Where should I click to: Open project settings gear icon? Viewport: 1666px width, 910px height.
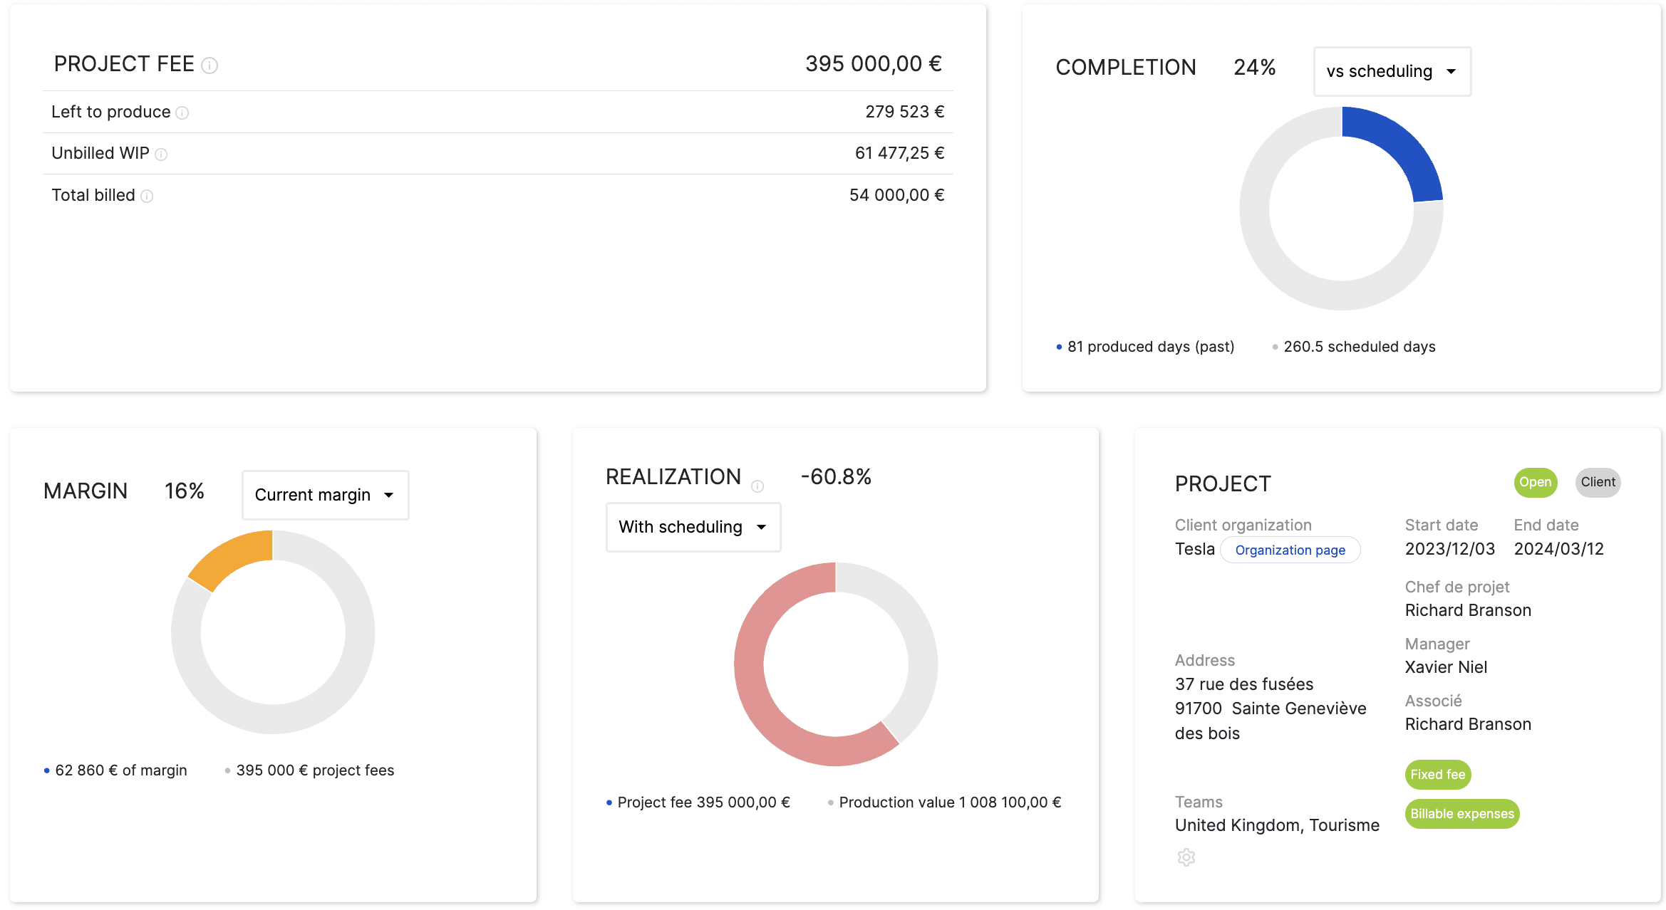point(1186,857)
